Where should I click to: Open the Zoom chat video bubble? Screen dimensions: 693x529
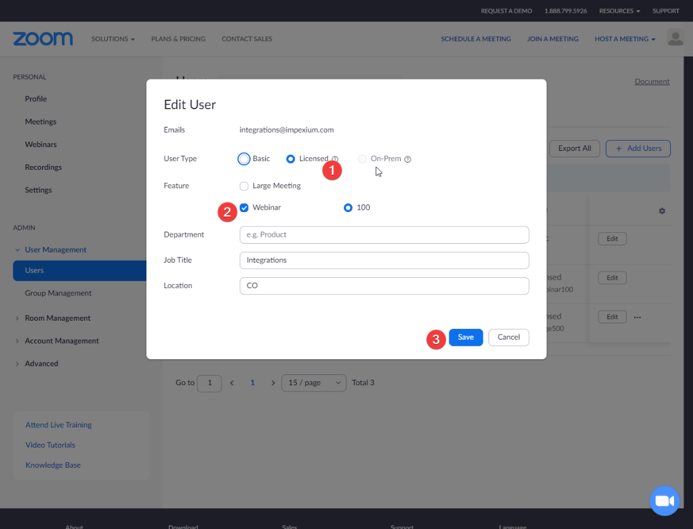[x=664, y=501]
